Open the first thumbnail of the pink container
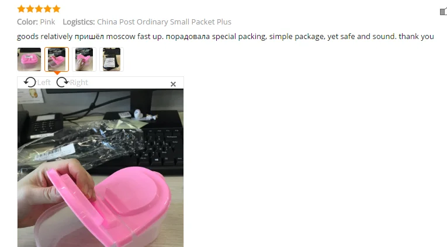This screenshot has height=247, width=447. point(29,59)
